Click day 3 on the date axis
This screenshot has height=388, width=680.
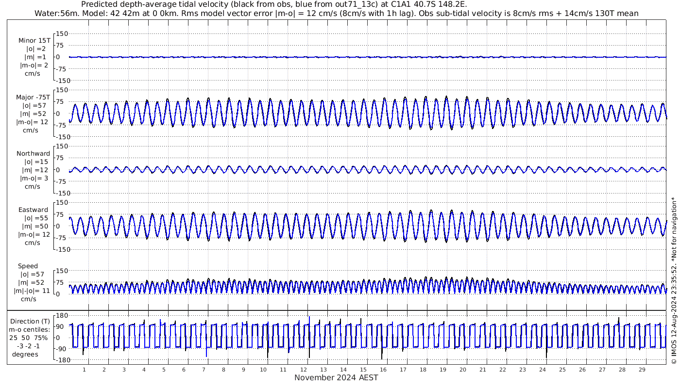point(124,370)
